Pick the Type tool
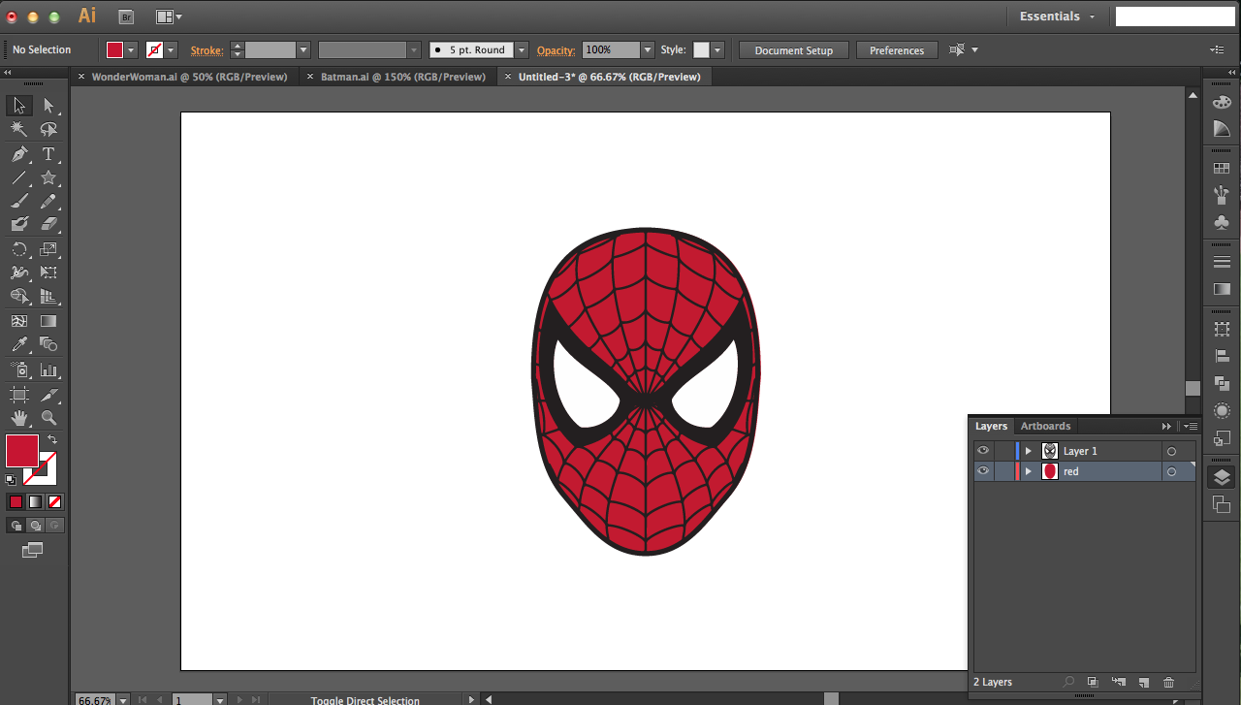Screen dimensions: 1241x705 [x=48, y=154]
